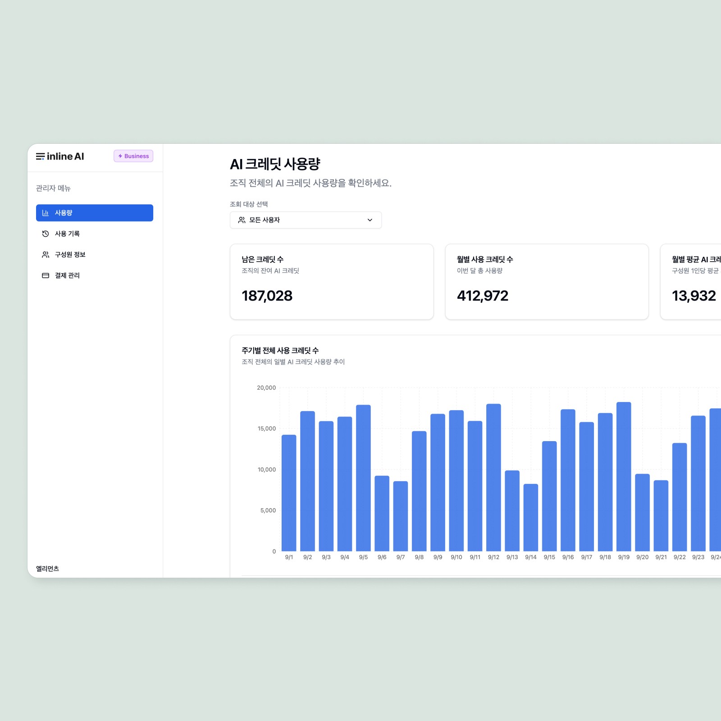Open the 결제 관리 menu item
Viewport: 721px width, 721px height.
(95, 275)
